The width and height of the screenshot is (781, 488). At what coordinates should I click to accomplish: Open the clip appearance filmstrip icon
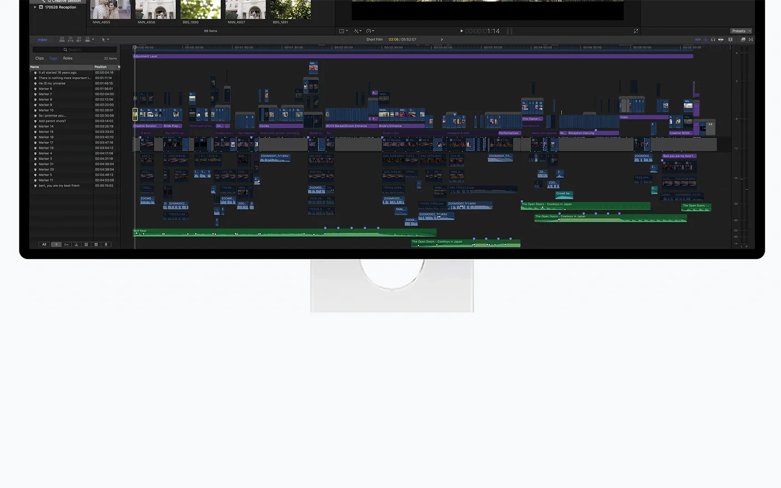pos(730,40)
